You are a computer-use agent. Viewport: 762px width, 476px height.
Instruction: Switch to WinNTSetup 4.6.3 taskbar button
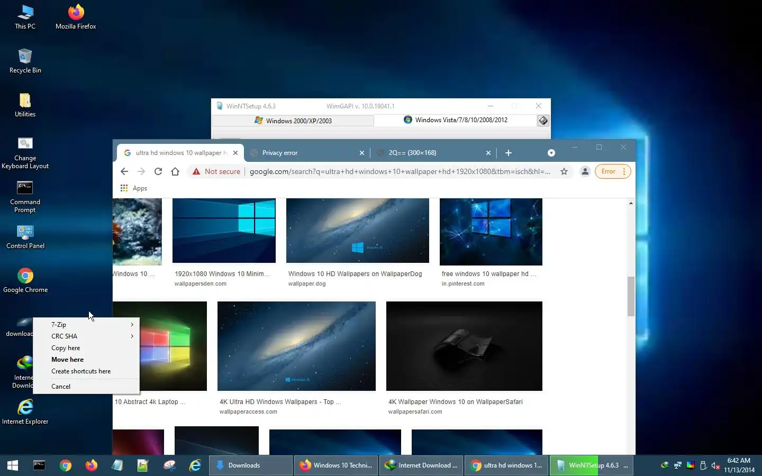tap(592, 465)
